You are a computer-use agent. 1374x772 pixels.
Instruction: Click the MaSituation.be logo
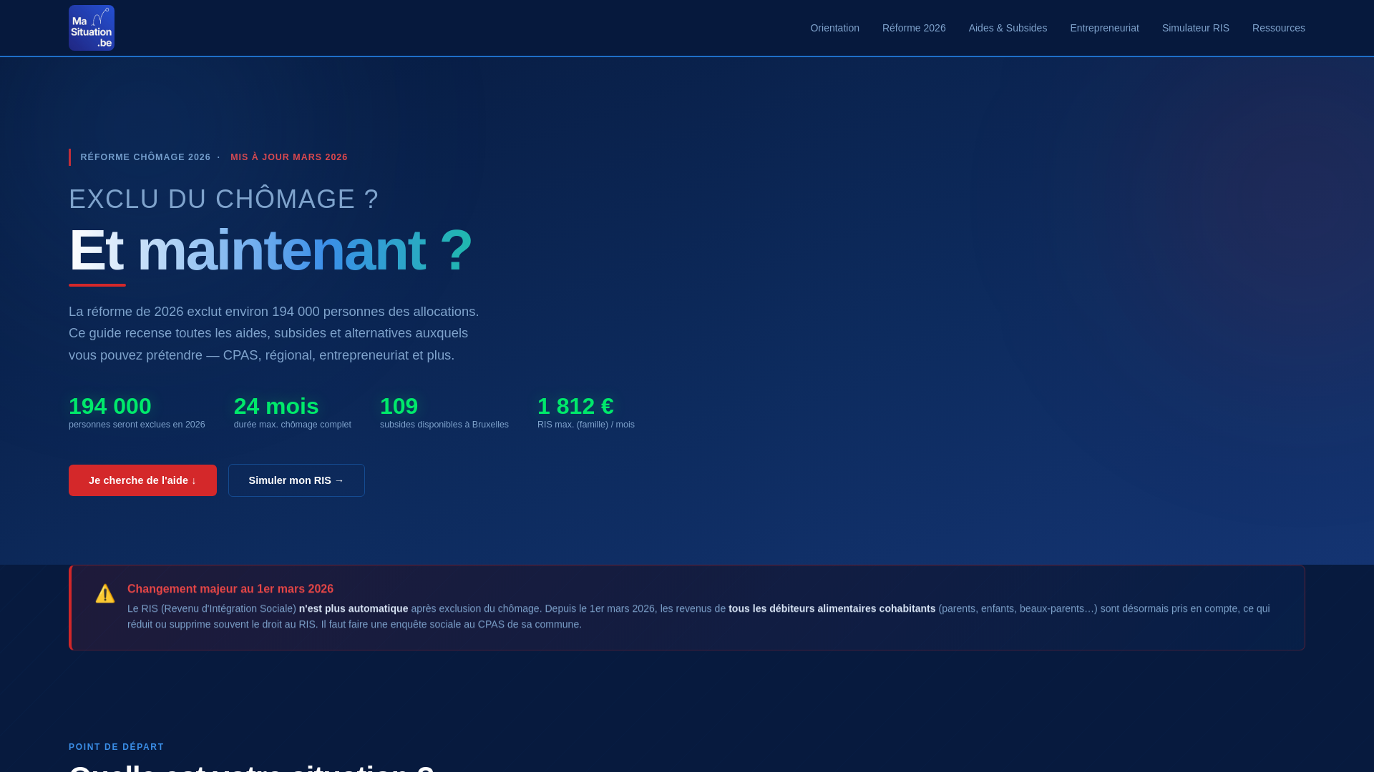[x=92, y=28]
